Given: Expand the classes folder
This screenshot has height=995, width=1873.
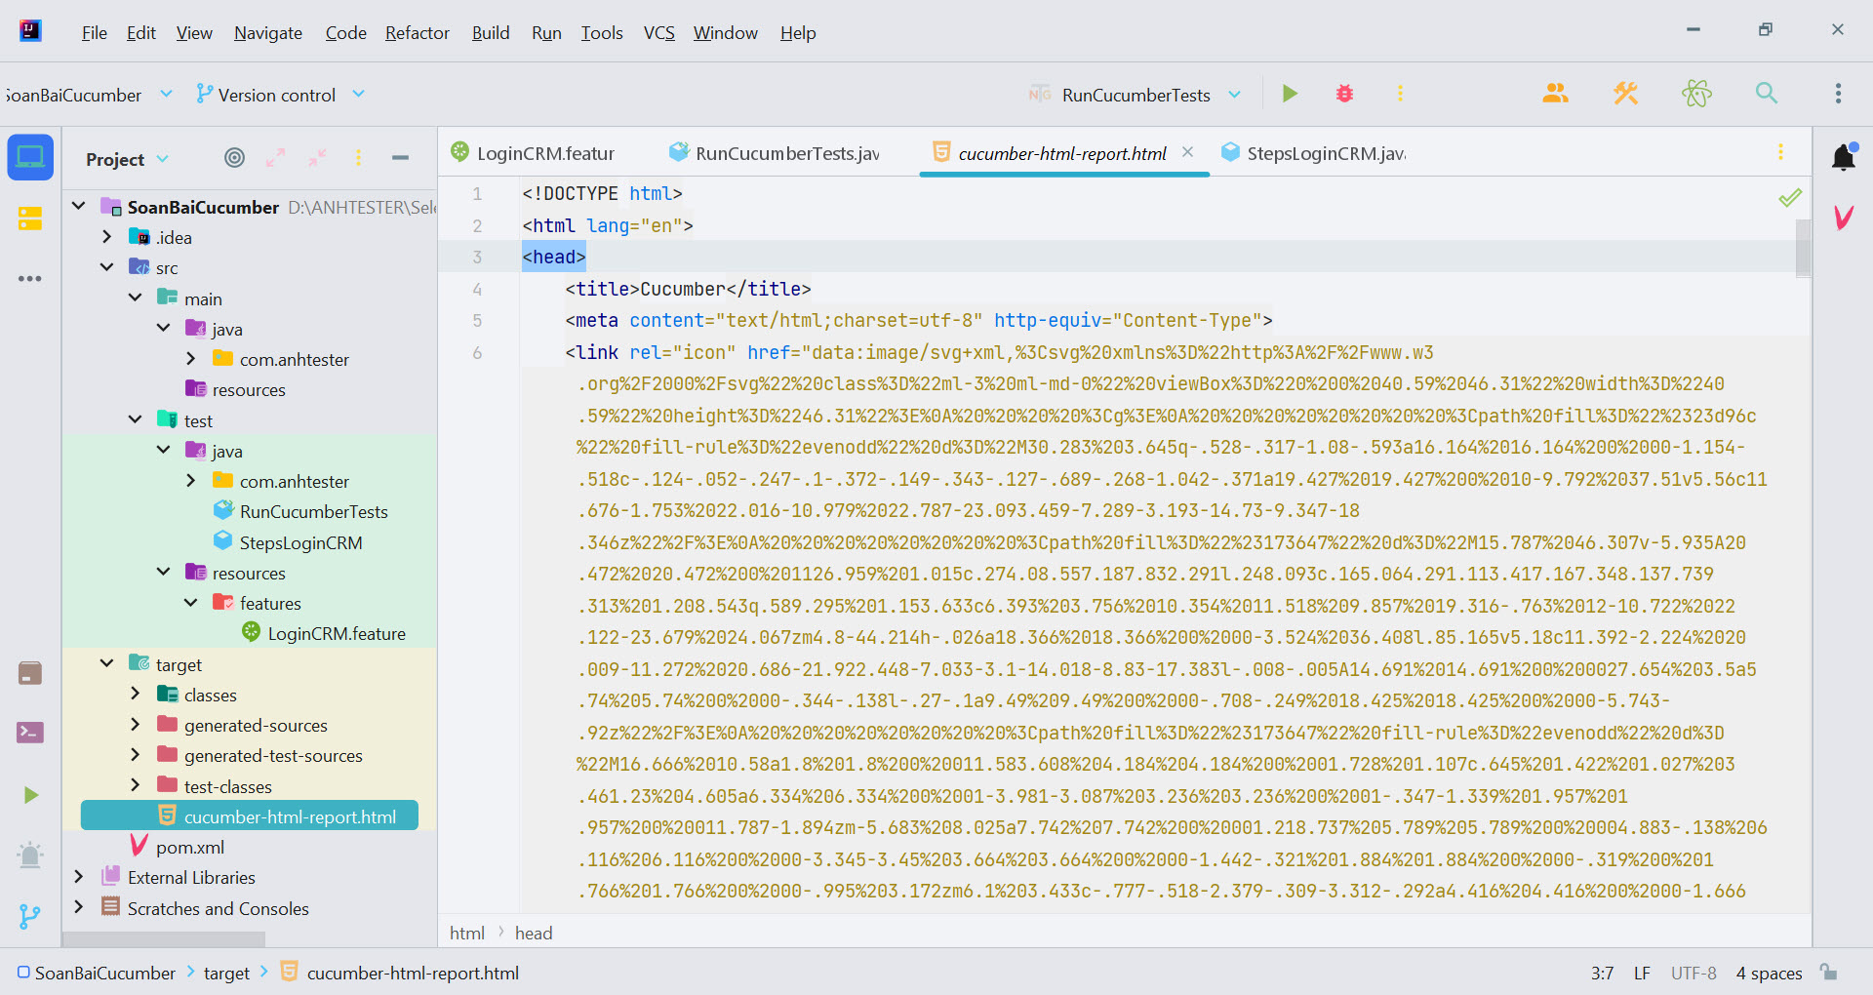Looking at the screenshot, I should 136,695.
